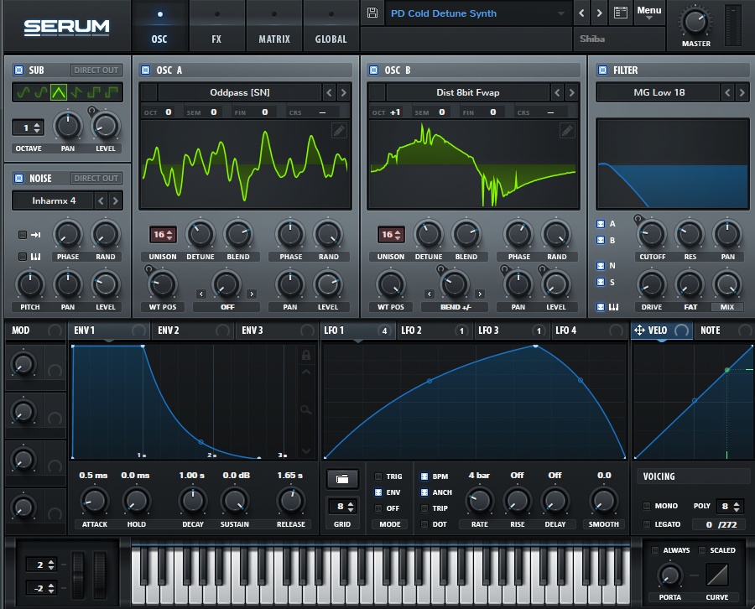Click the filter CUTOFF knob
The image size is (755, 609).
(652, 234)
